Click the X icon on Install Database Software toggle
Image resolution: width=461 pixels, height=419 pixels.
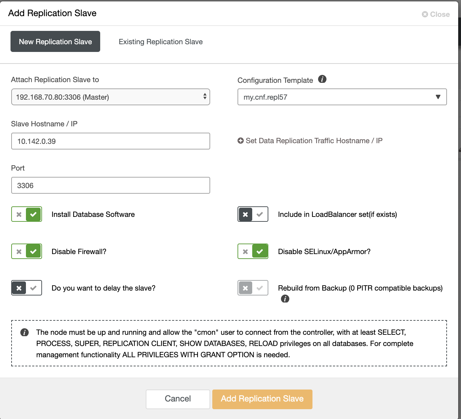tap(19, 214)
